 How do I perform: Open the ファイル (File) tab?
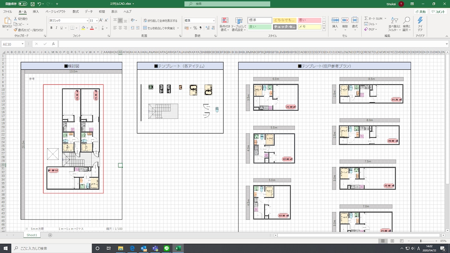click(x=7, y=11)
